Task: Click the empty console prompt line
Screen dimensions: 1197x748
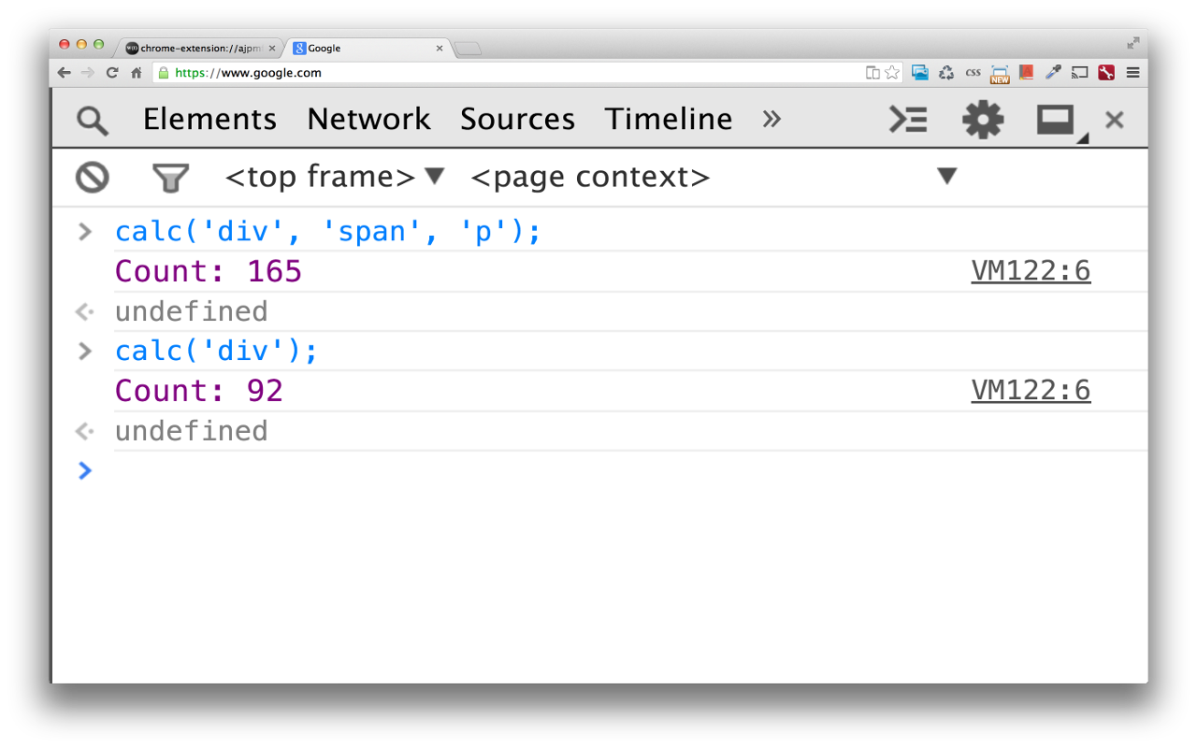Action: click(x=561, y=470)
